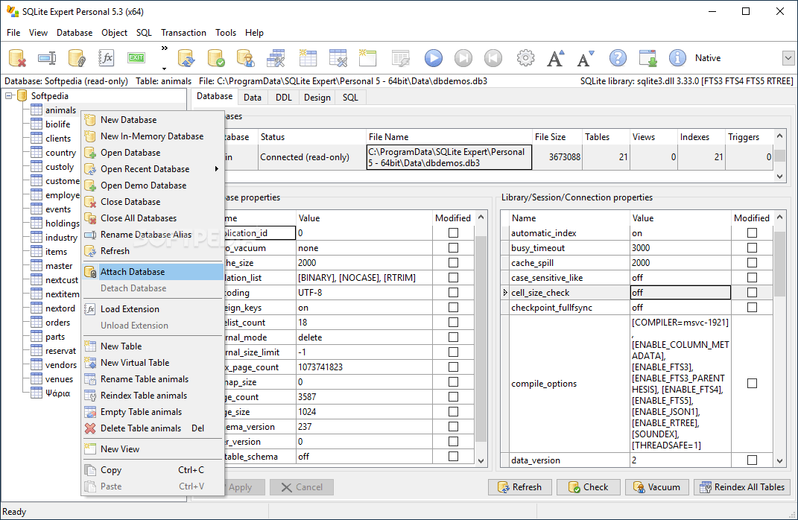This screenshot has height=520, width=798.
Task: Open the Transaction menu
Action: pyautogui.click(x=184, y=33)
